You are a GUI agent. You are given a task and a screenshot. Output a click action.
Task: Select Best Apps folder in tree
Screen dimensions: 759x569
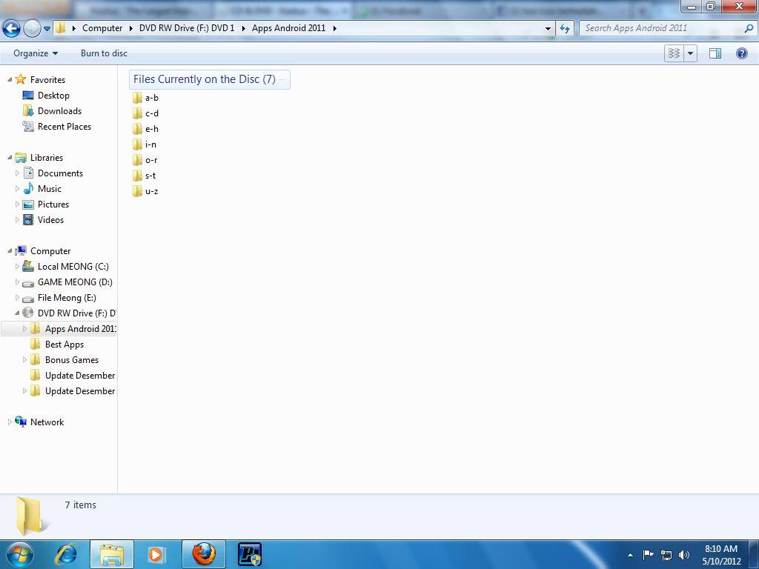pyautogui.click(x=56, y=344)
